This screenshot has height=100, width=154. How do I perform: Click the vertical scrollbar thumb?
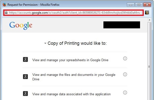[x=149, y=67]
